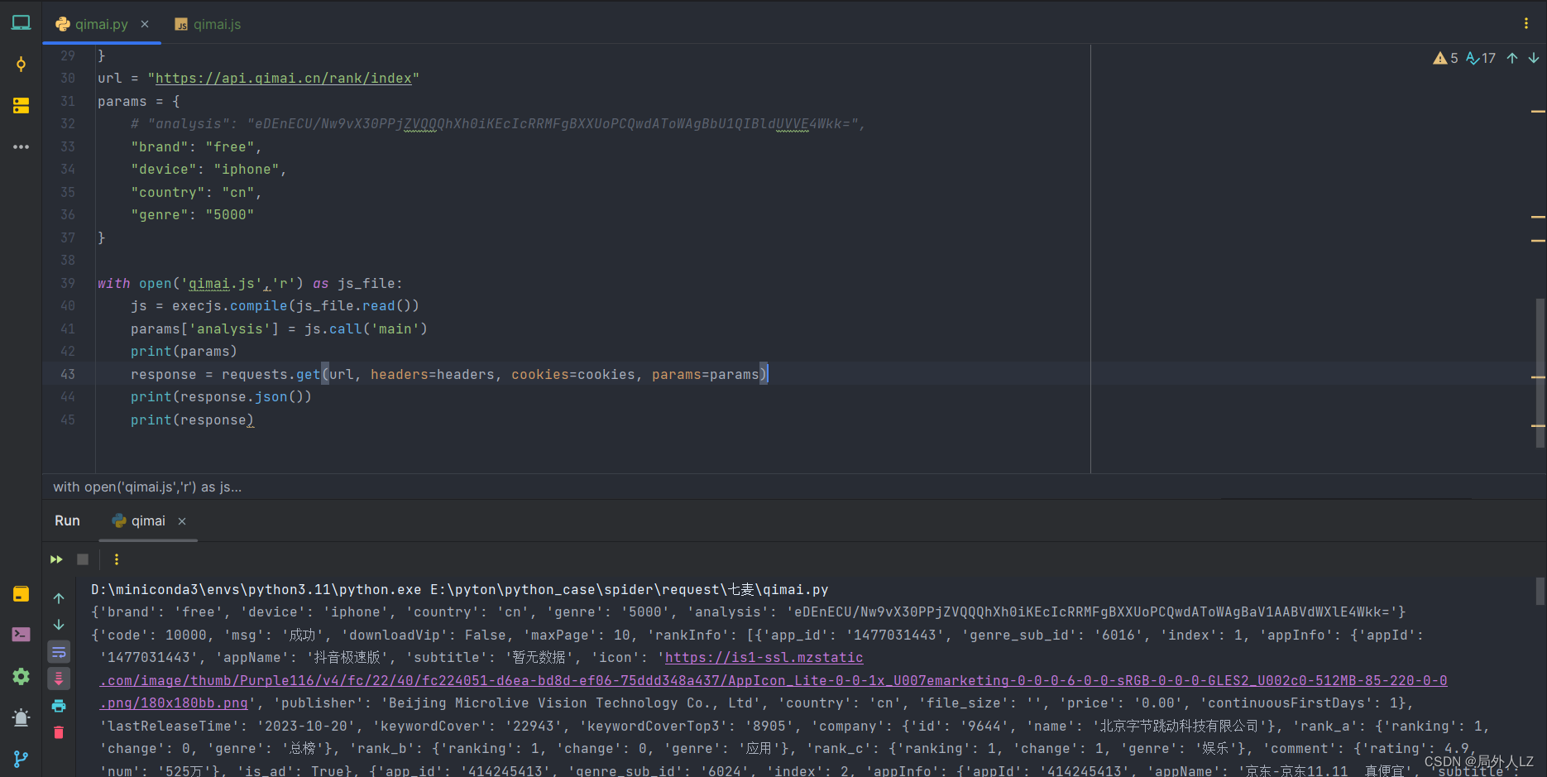1547x777 pixels.
Task: Switch to the qimai.js editor tab
Action: (x=208, y=24)
